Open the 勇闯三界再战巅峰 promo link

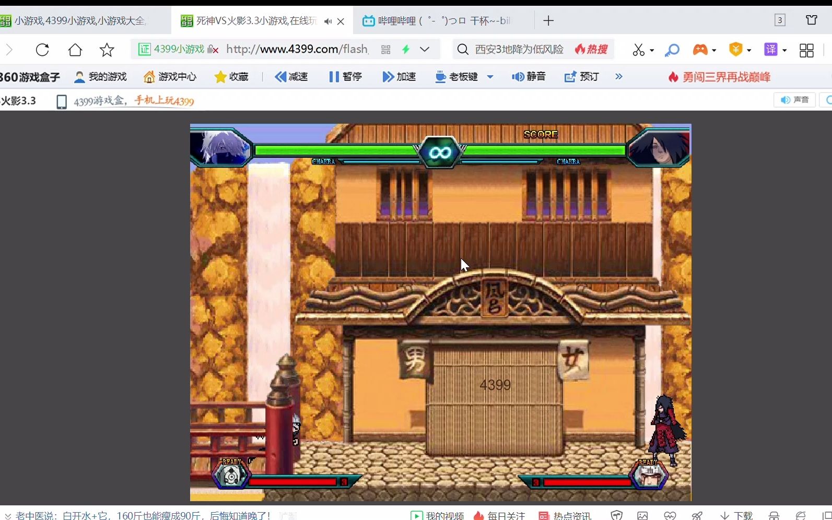[719, 77]
